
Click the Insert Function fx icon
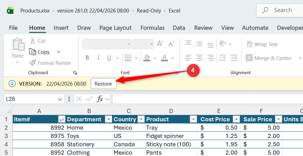coord(100,99)
